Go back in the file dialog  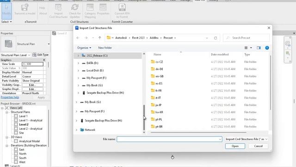78,38
